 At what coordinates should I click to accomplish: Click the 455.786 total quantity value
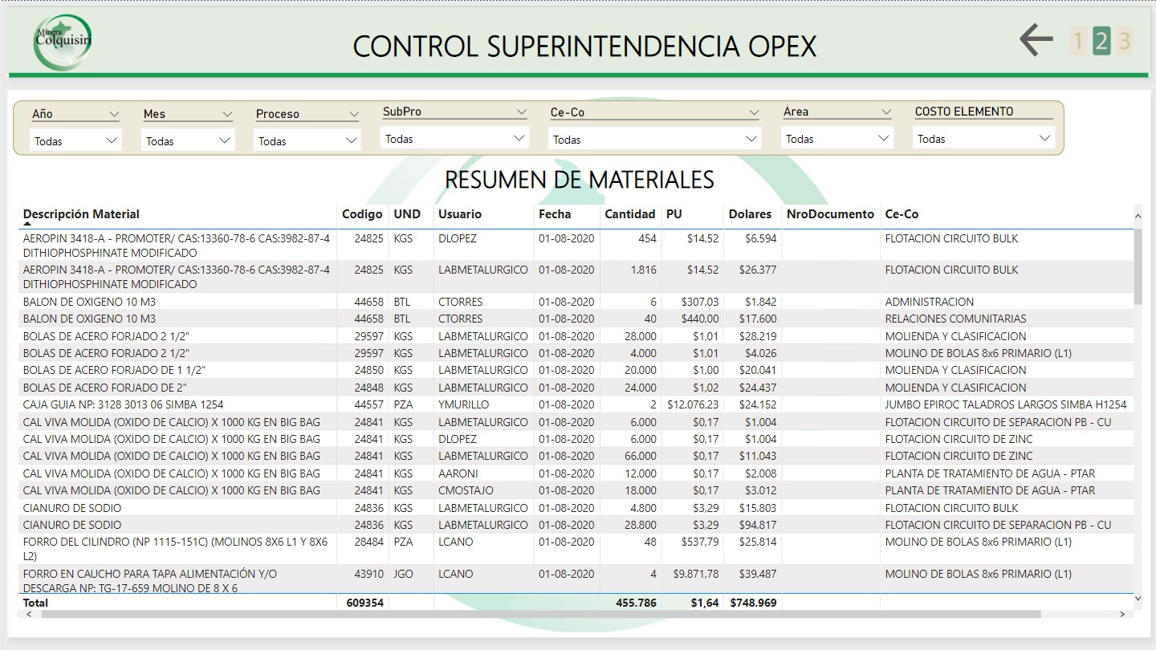pyautogui.click(x=636, y=603)
